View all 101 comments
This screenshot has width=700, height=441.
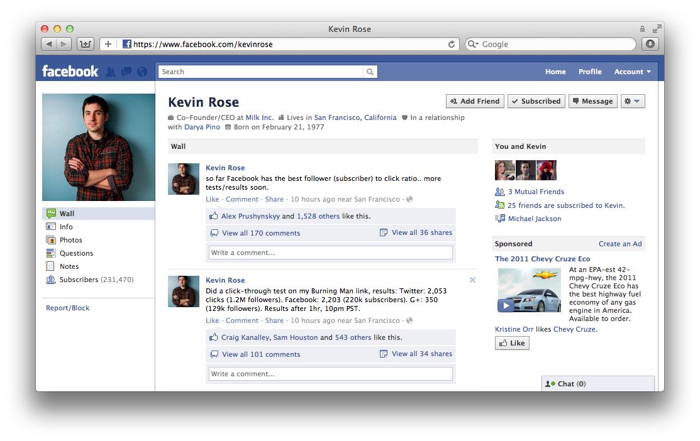coord(261,354)
